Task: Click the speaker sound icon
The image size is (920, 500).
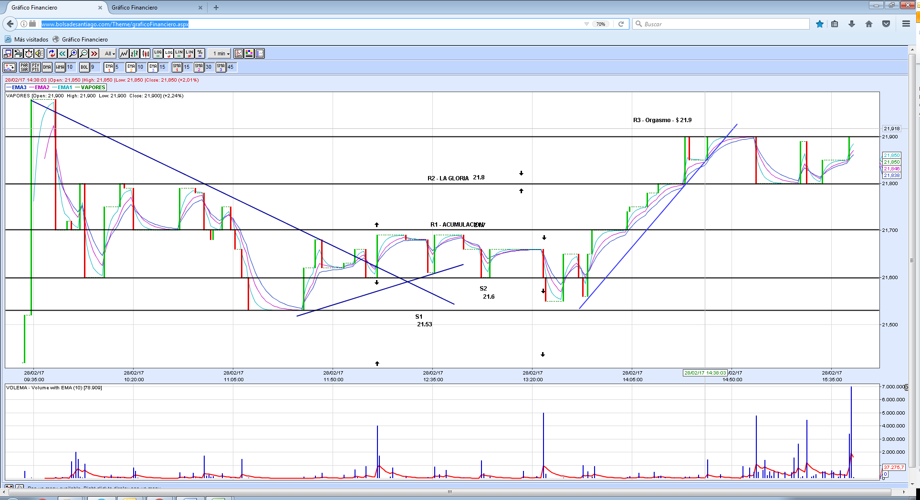Action: 39,53
